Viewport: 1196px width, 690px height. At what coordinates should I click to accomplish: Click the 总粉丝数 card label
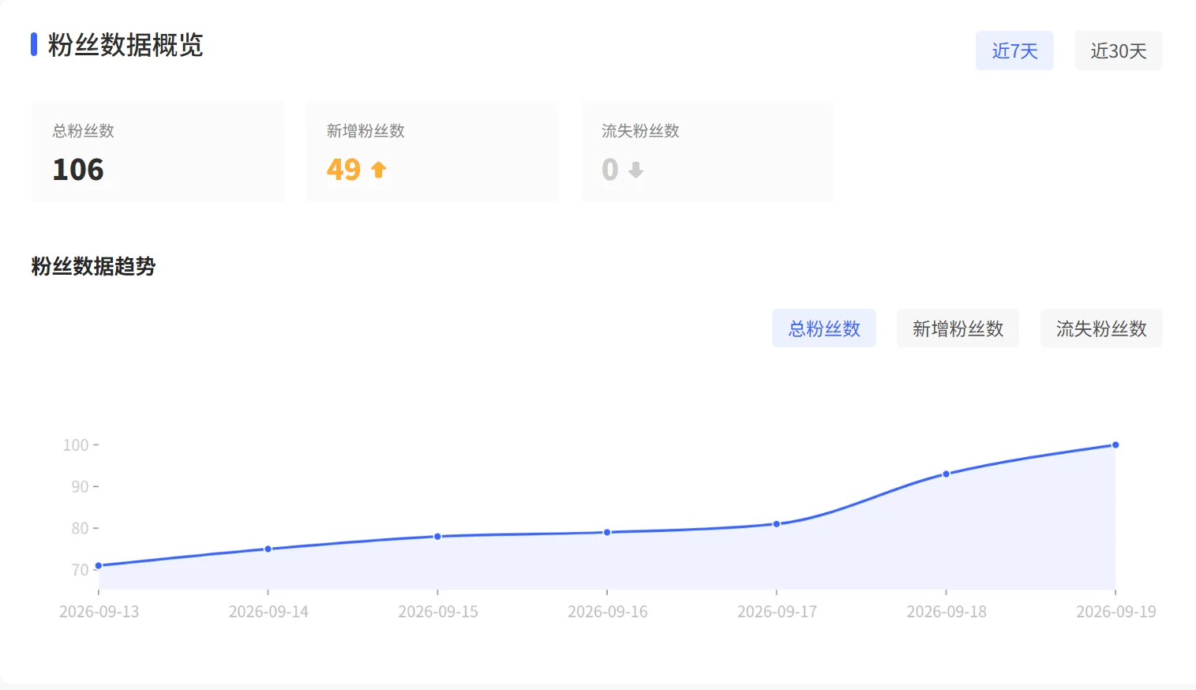click(83, 131)
